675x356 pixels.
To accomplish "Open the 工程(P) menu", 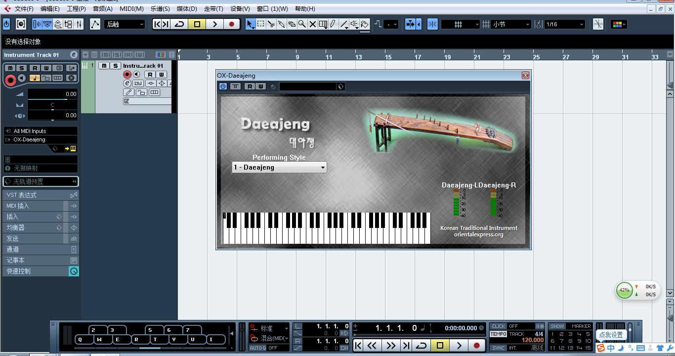I will tap(76, 8).
